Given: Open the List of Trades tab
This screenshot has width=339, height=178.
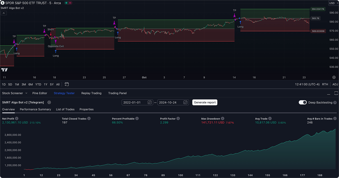Looking at the screenshot, I should click(65, 109).
